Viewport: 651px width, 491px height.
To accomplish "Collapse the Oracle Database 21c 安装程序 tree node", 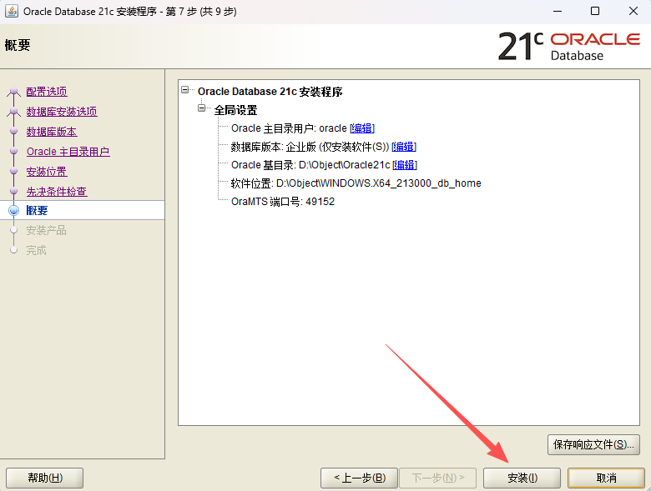I will pyautogui.click(x=185, y=91).
